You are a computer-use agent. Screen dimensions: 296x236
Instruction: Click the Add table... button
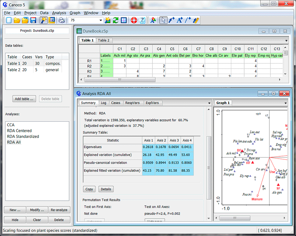coord(24,99)
